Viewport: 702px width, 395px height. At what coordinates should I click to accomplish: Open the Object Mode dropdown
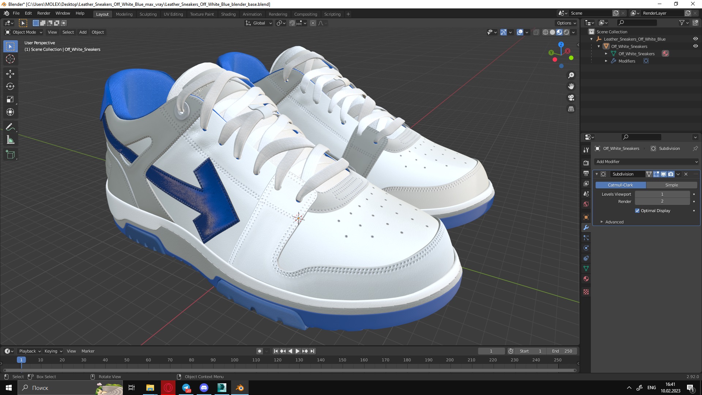tap(24, 32)
